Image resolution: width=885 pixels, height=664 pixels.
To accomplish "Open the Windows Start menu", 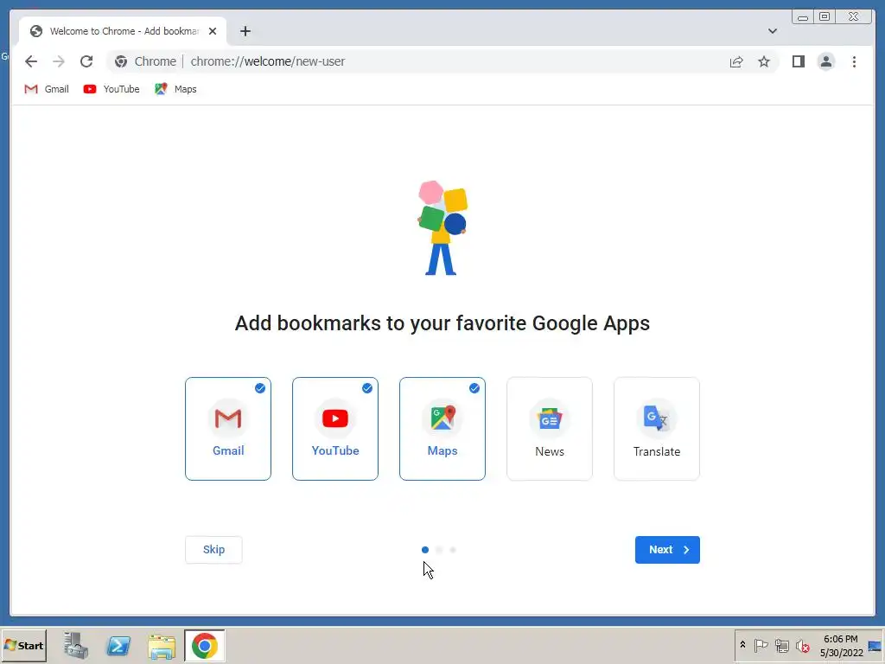I will coord(23,645).
